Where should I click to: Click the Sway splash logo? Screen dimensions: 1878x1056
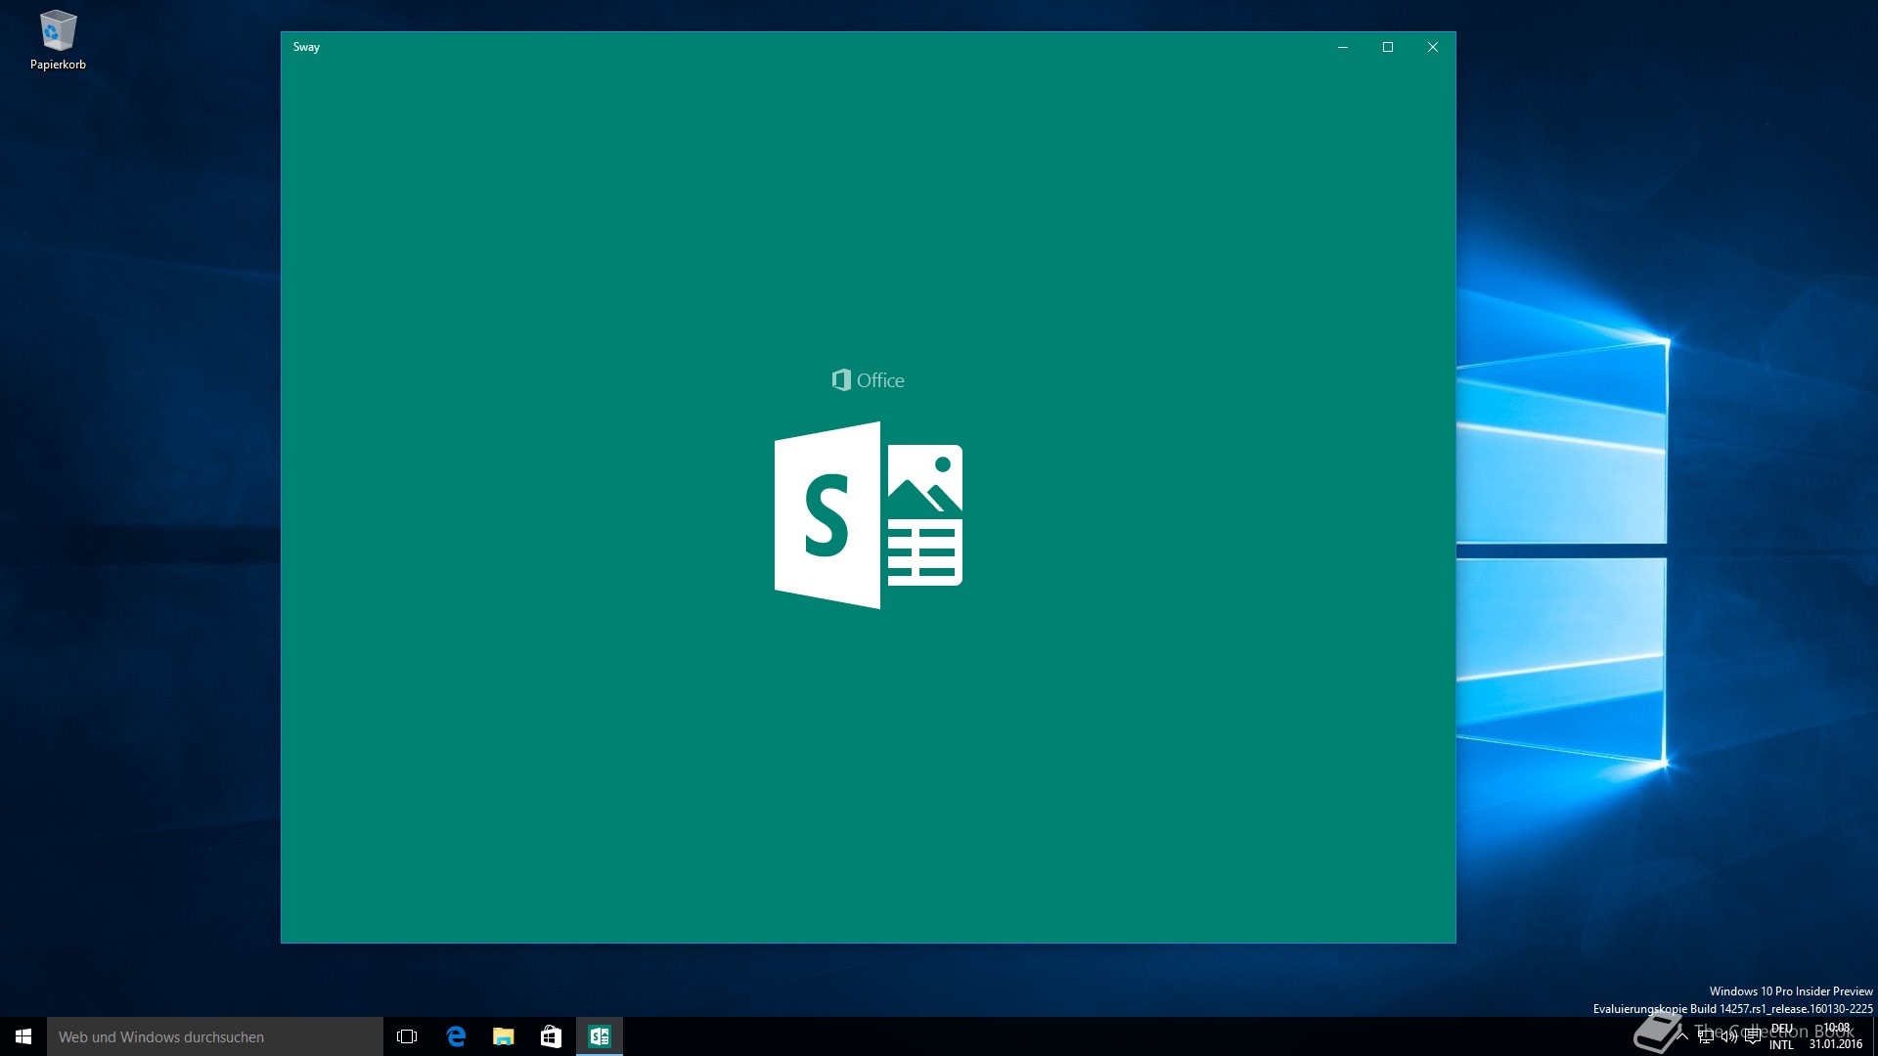pos(869,515)
